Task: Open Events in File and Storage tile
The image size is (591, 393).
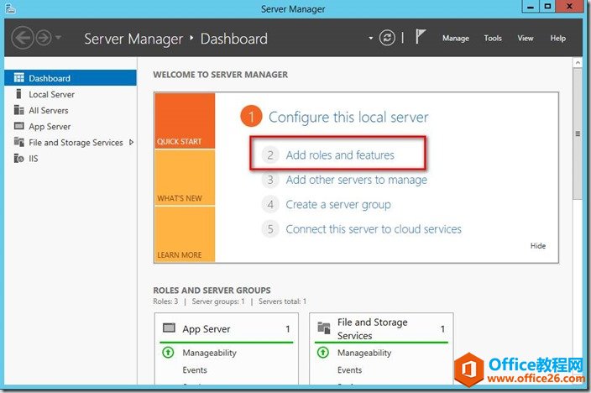Action: (x=350, y=370)
